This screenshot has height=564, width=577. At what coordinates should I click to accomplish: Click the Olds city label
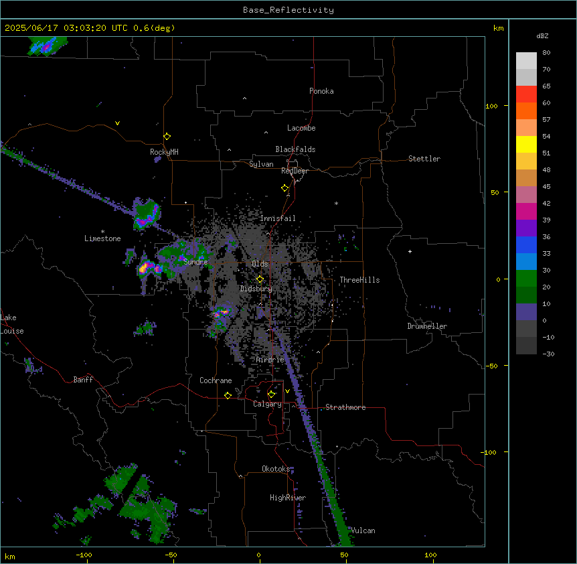[260, 264]
